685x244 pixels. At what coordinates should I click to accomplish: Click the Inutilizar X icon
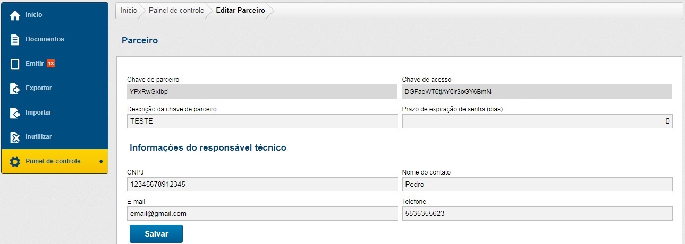[15, 137]
